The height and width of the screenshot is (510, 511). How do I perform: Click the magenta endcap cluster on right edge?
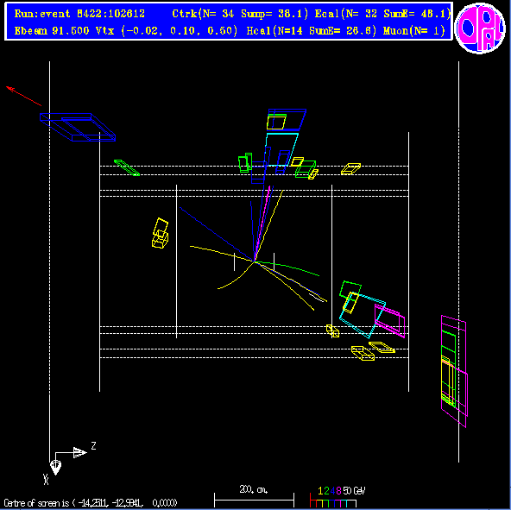(x=454, y=371)
